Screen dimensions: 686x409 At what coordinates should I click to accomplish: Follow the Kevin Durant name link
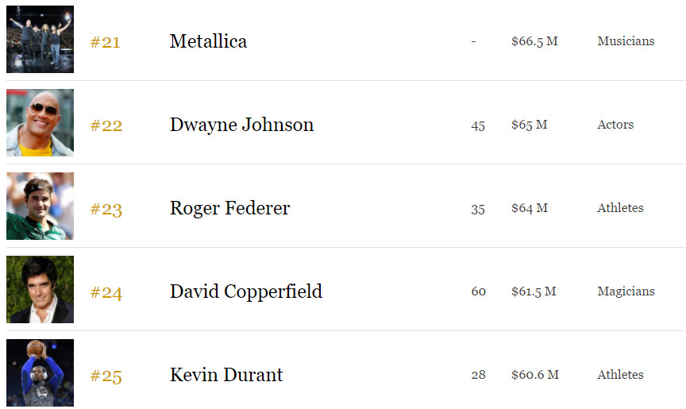[226, 375]
